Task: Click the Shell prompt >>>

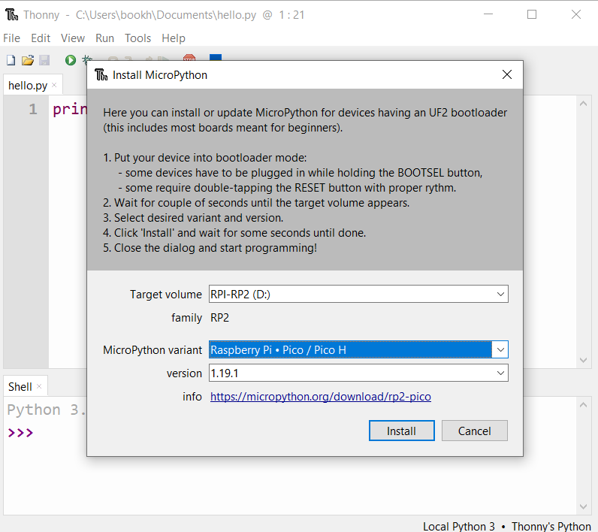Action: pos(20,433)
